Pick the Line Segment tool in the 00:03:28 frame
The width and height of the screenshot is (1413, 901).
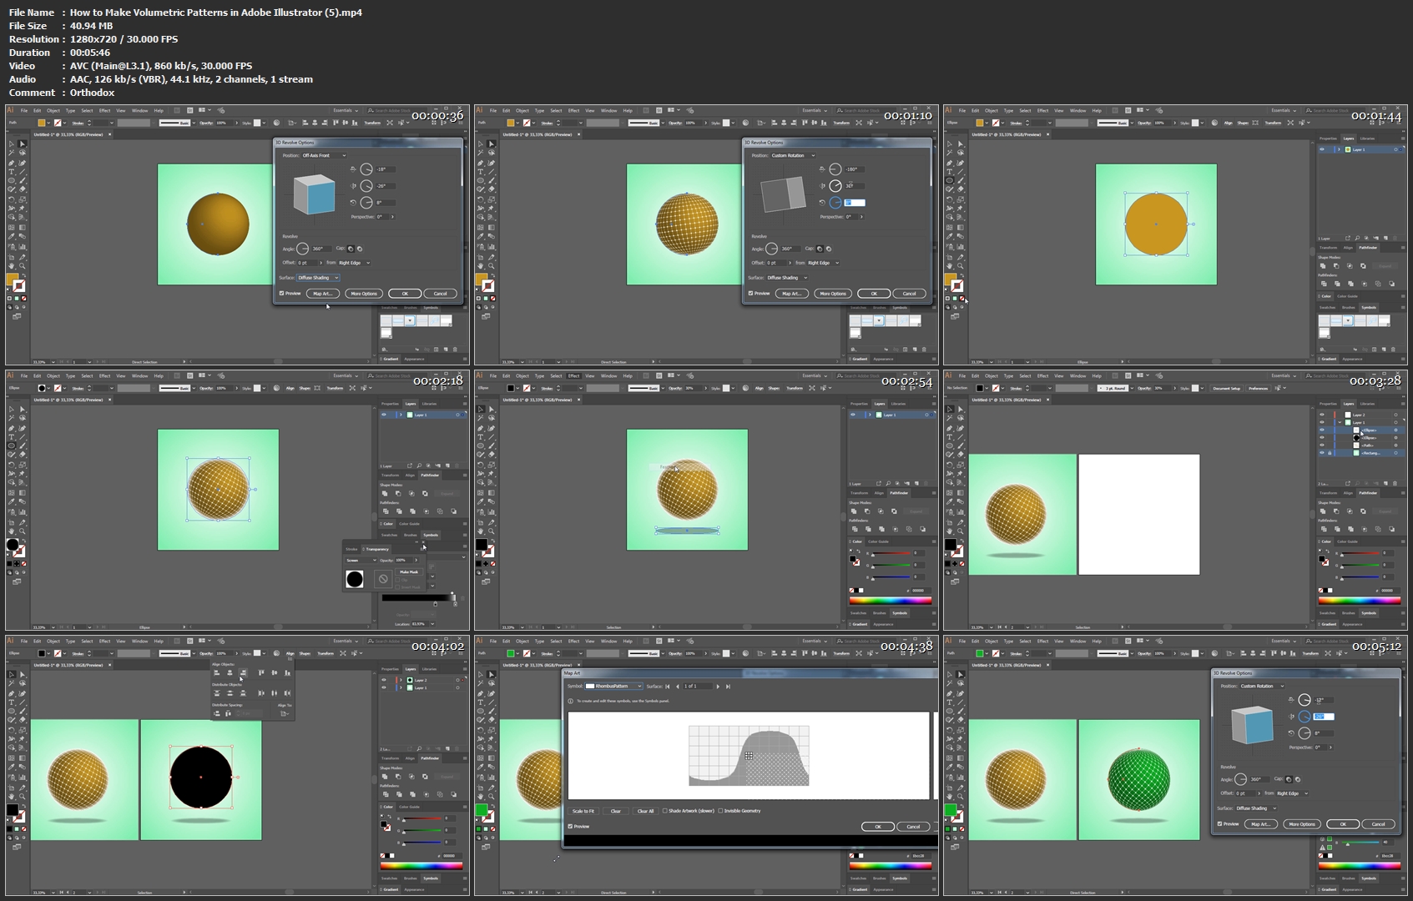coord(961,436)
